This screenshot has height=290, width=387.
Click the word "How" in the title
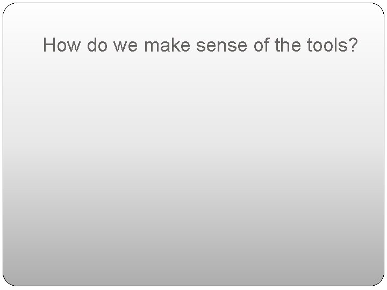pos(62,45)
